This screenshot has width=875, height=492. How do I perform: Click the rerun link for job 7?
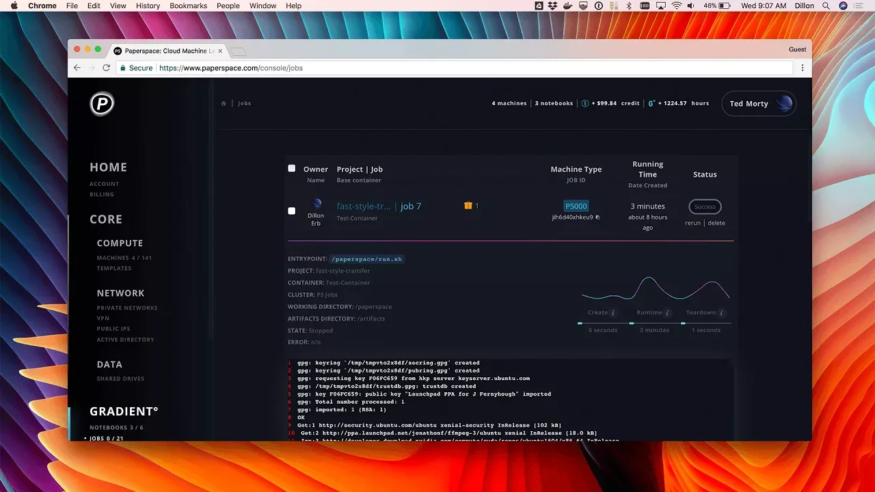click(x=692, y=223)
